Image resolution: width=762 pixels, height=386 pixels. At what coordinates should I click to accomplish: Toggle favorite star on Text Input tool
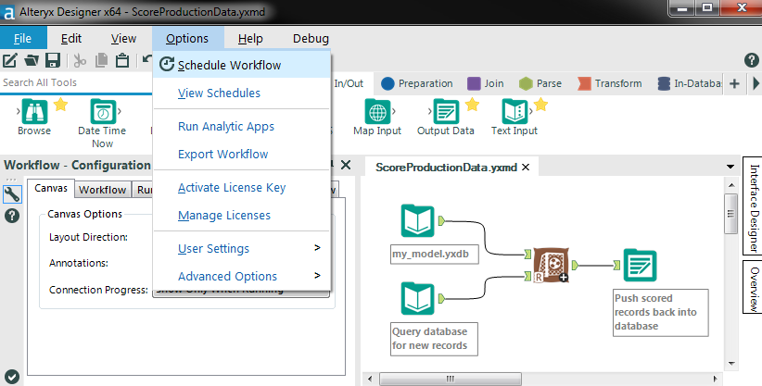540,104
